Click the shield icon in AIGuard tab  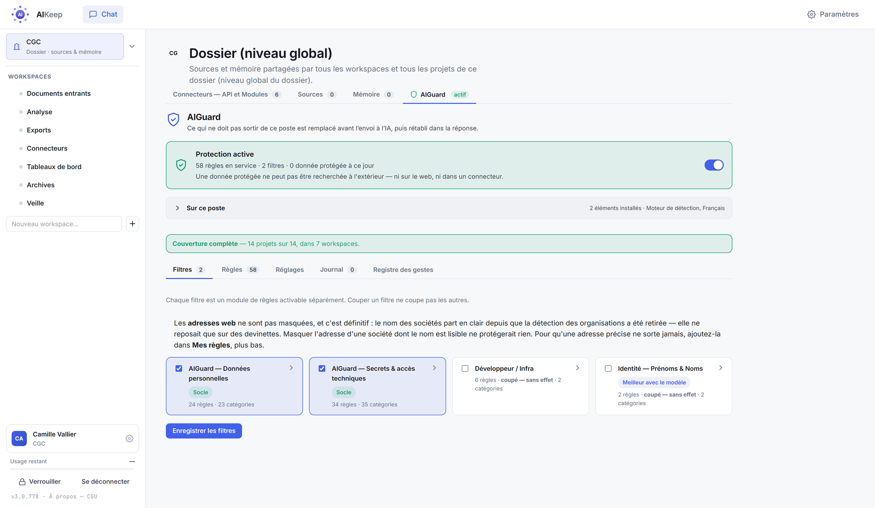coord(414,94)
